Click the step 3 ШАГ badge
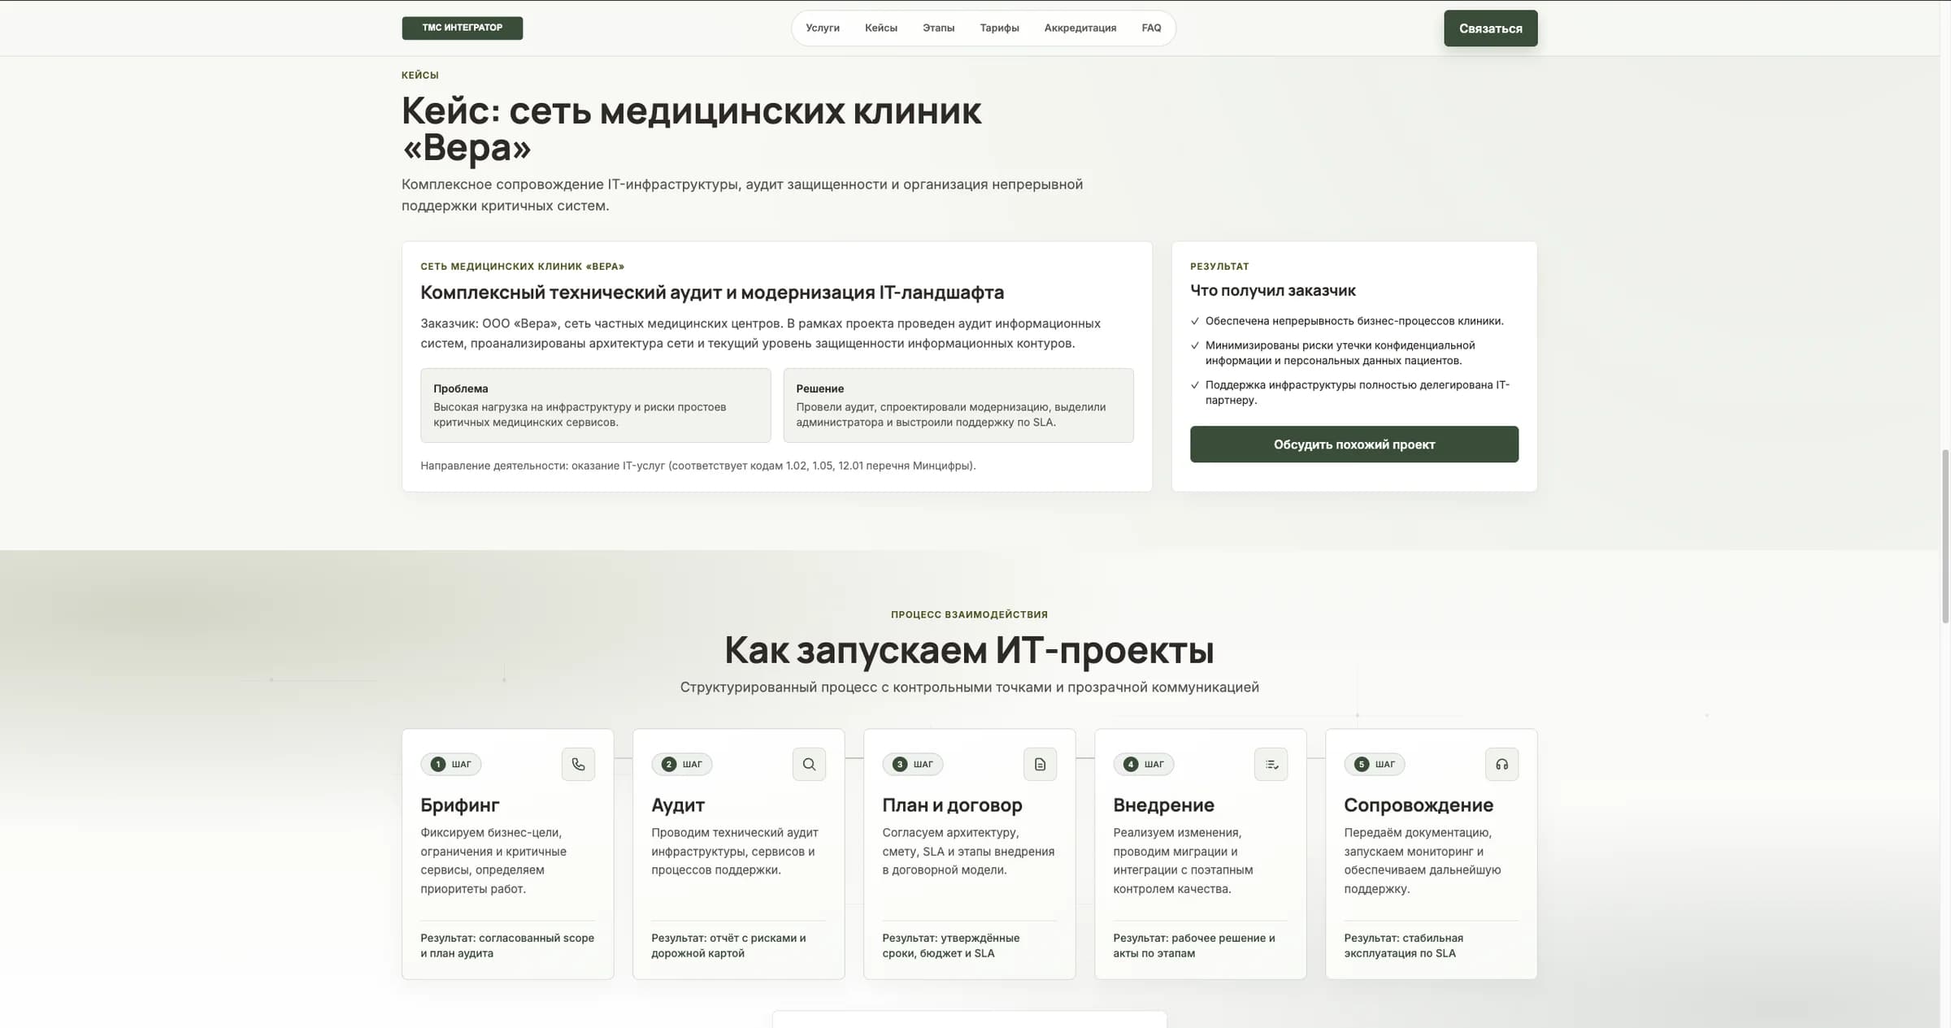 913,764
